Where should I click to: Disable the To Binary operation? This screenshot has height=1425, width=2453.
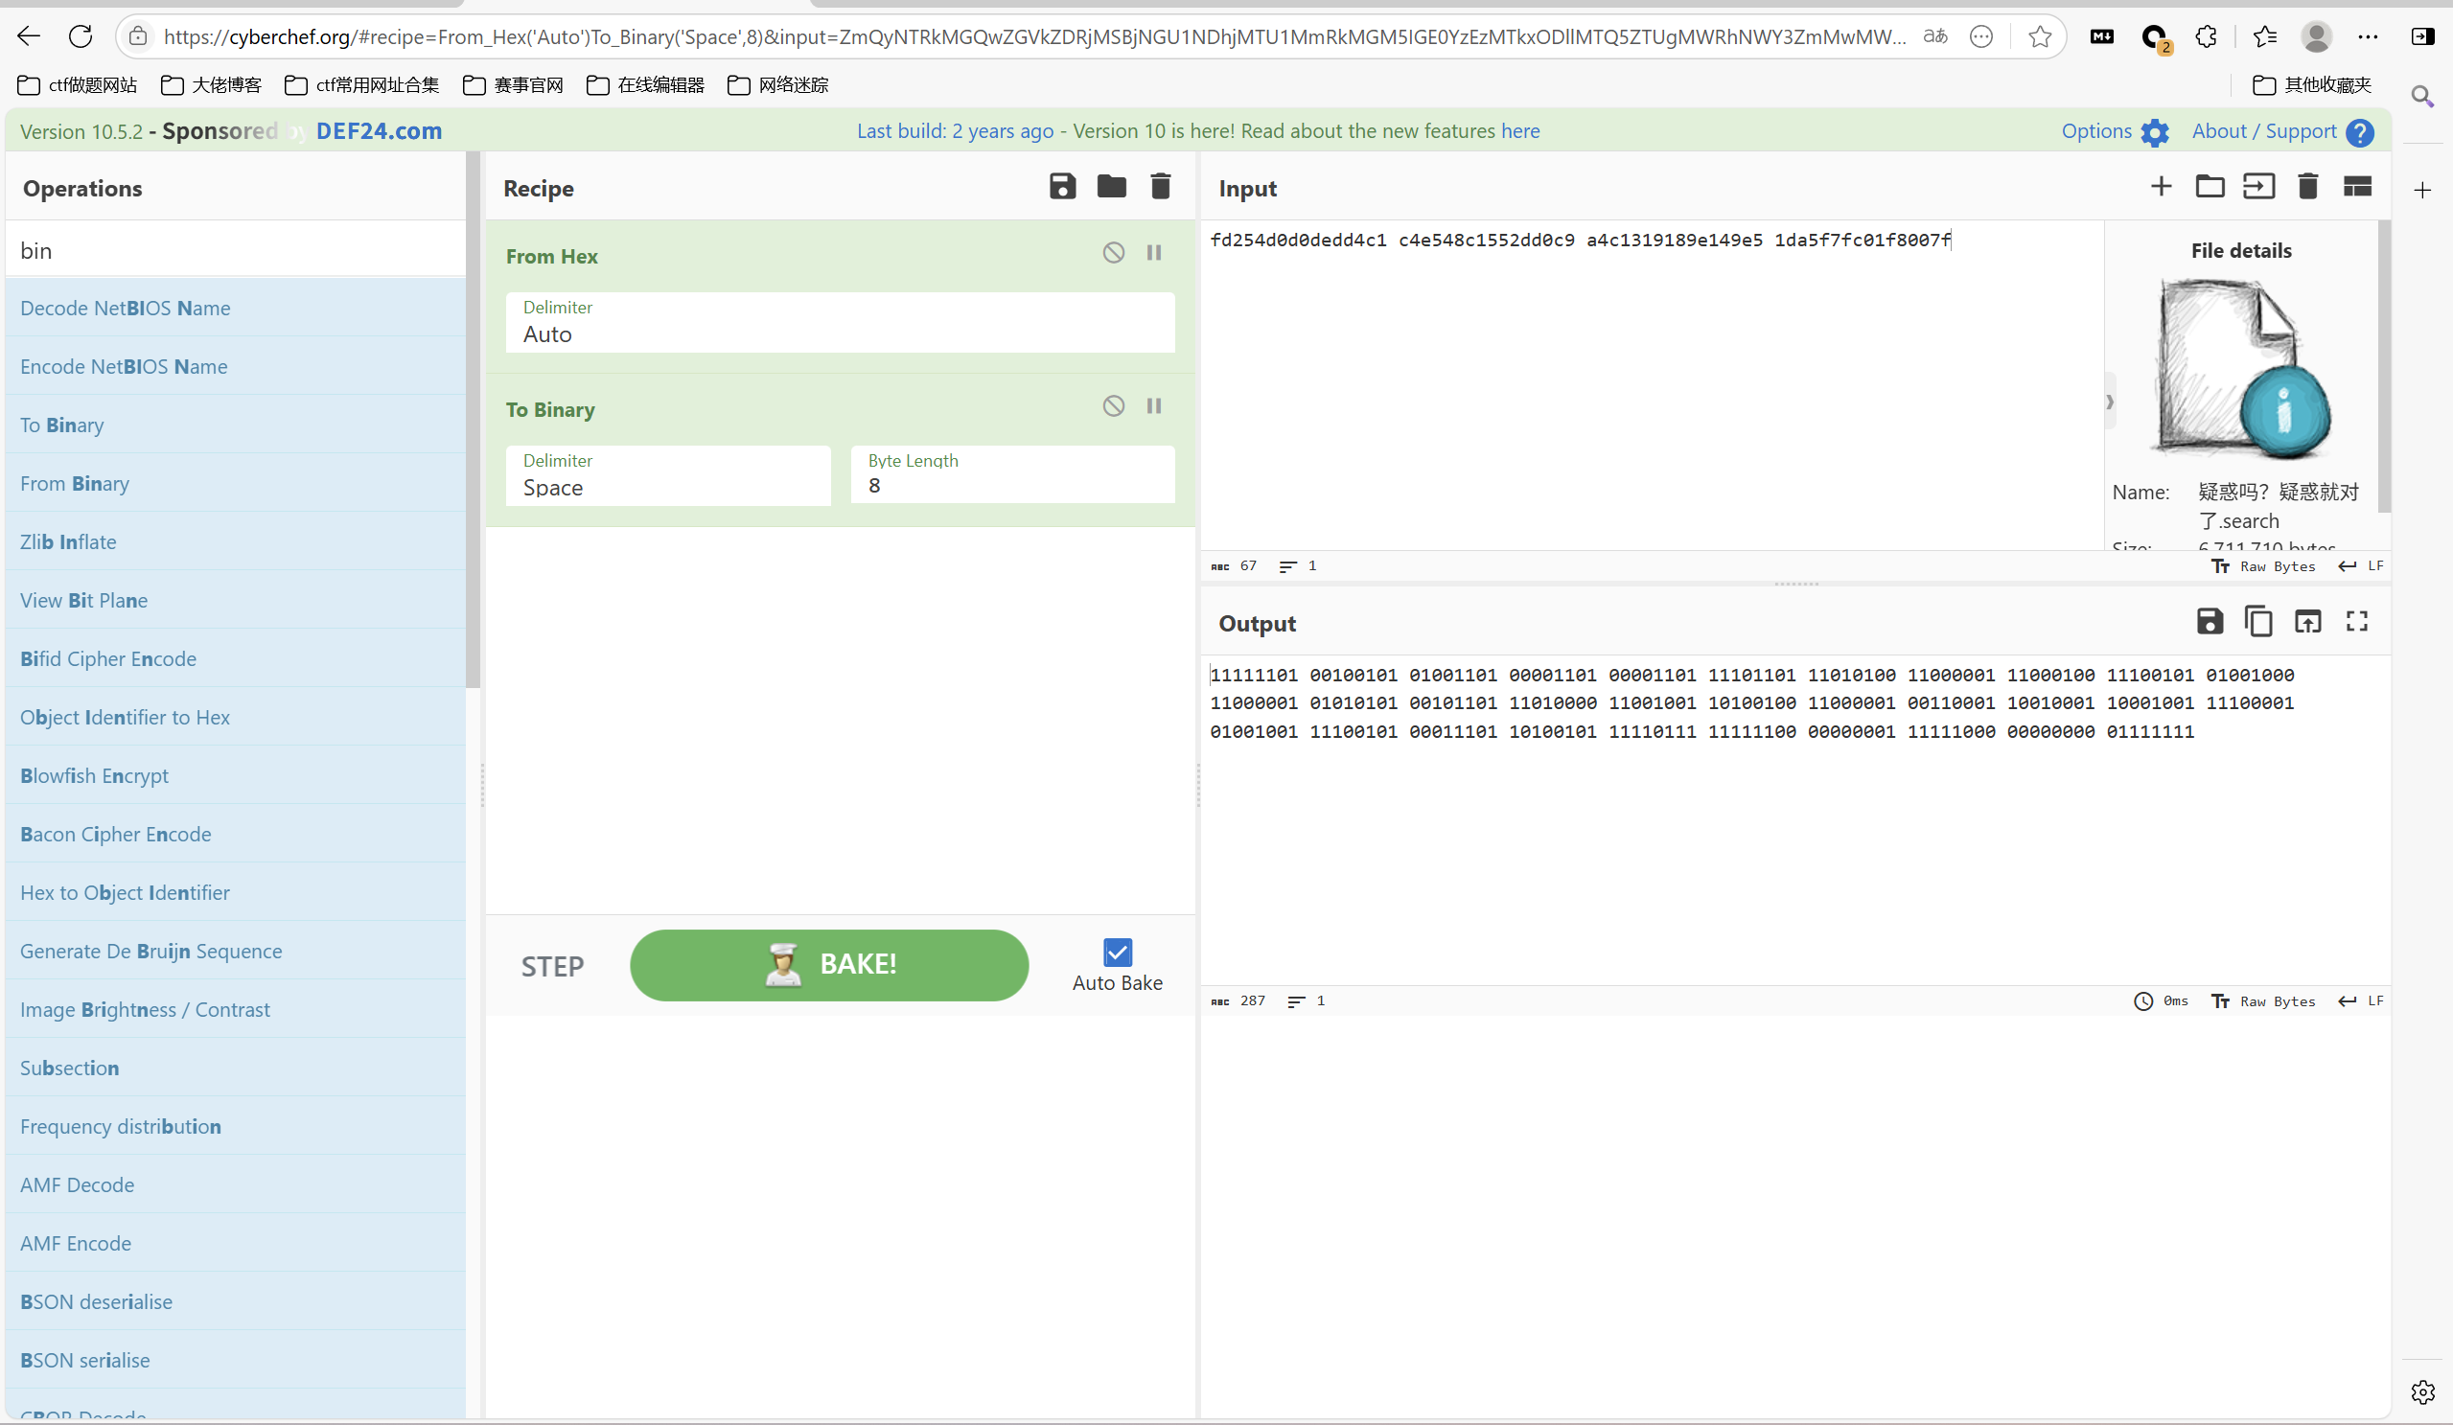[x=1114, y=406]
